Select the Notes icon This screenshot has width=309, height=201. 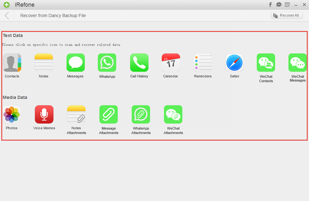pyautogui.click(x=44, y=62)
